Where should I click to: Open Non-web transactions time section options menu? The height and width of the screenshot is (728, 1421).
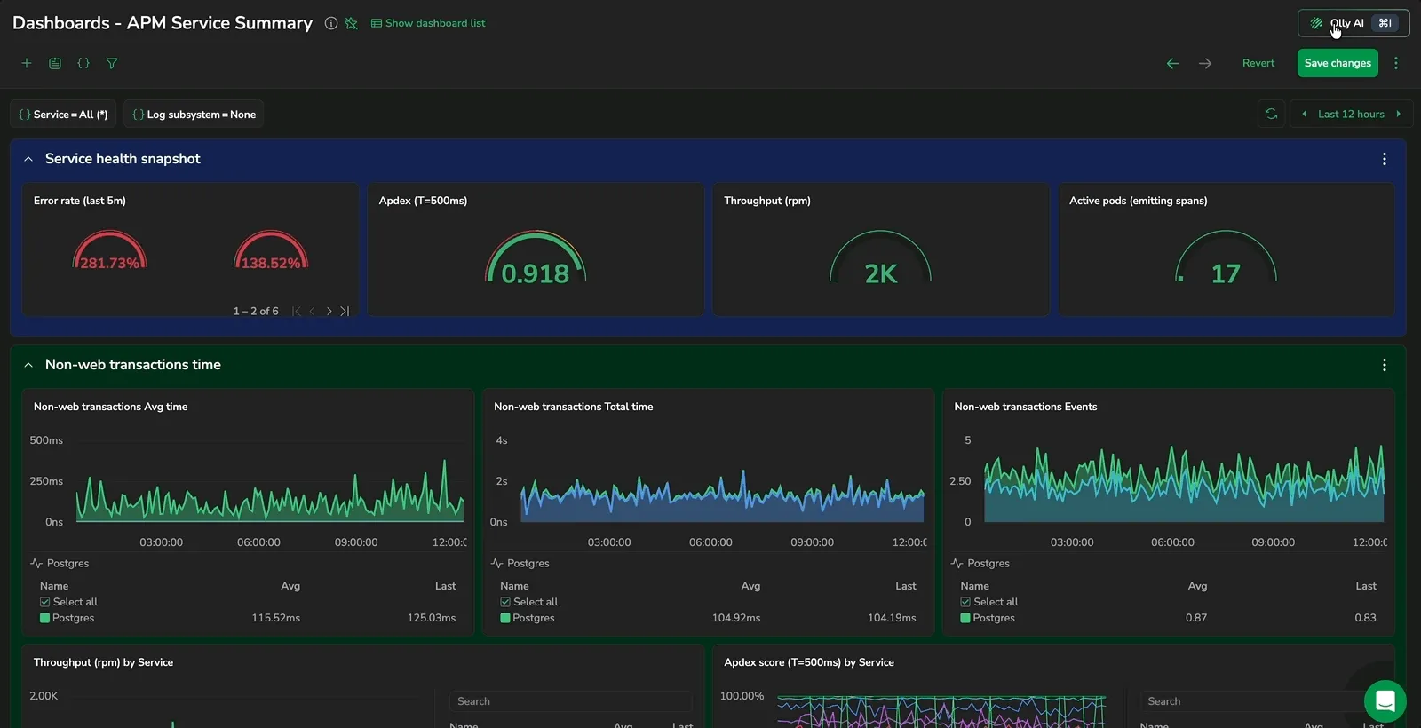click(1385, 365)
